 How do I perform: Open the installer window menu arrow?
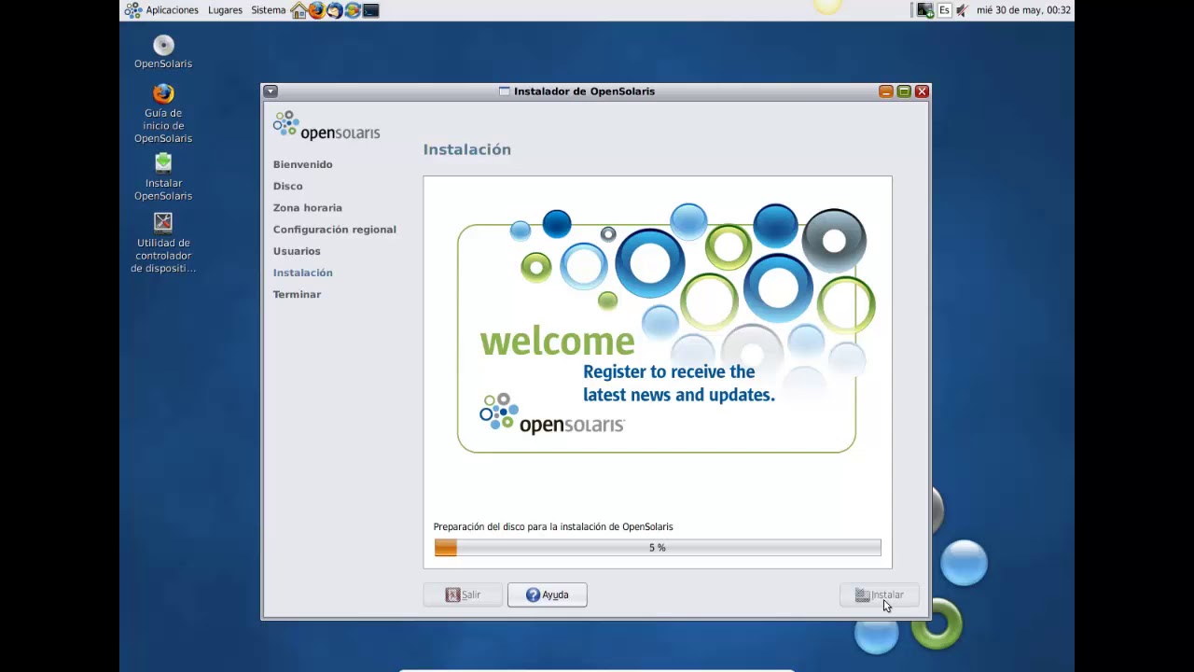click(271, 91)
